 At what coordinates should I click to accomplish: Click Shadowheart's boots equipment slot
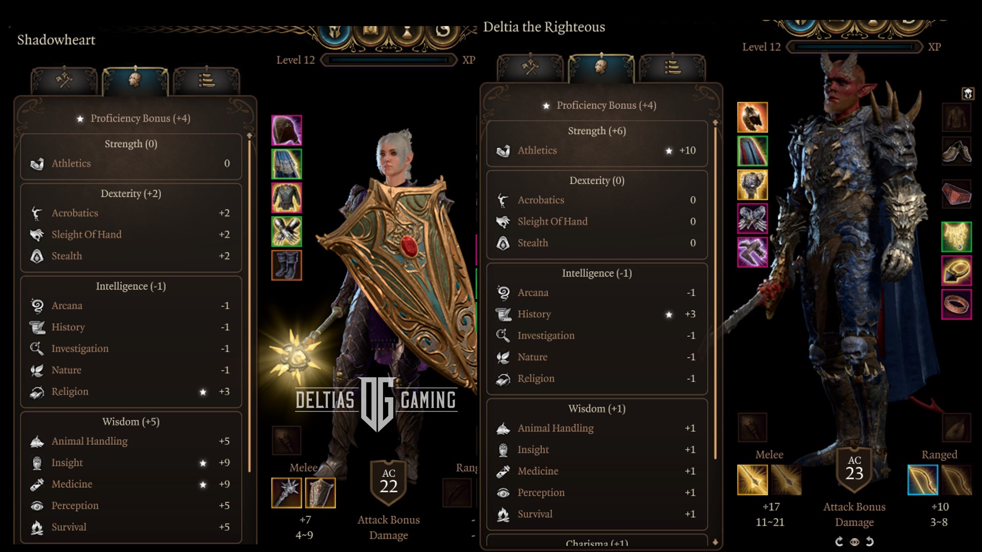click(286, 265)
